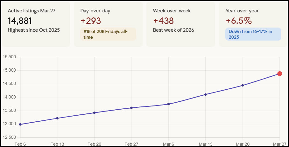Viewport: 289px width, 147px height.
Task: Click the "Best week of 2026" caption
Action: (173, 30)
